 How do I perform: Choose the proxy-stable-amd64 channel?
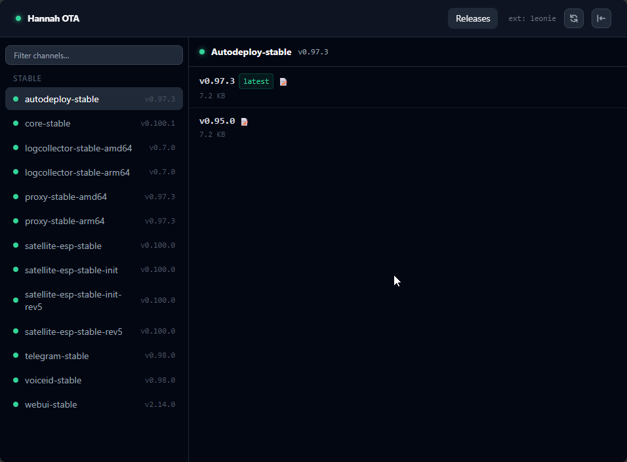tap(94, 197)
